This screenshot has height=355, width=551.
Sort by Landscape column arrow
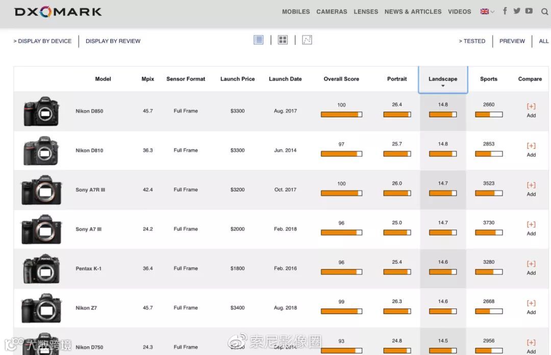(x=443, y=86)
